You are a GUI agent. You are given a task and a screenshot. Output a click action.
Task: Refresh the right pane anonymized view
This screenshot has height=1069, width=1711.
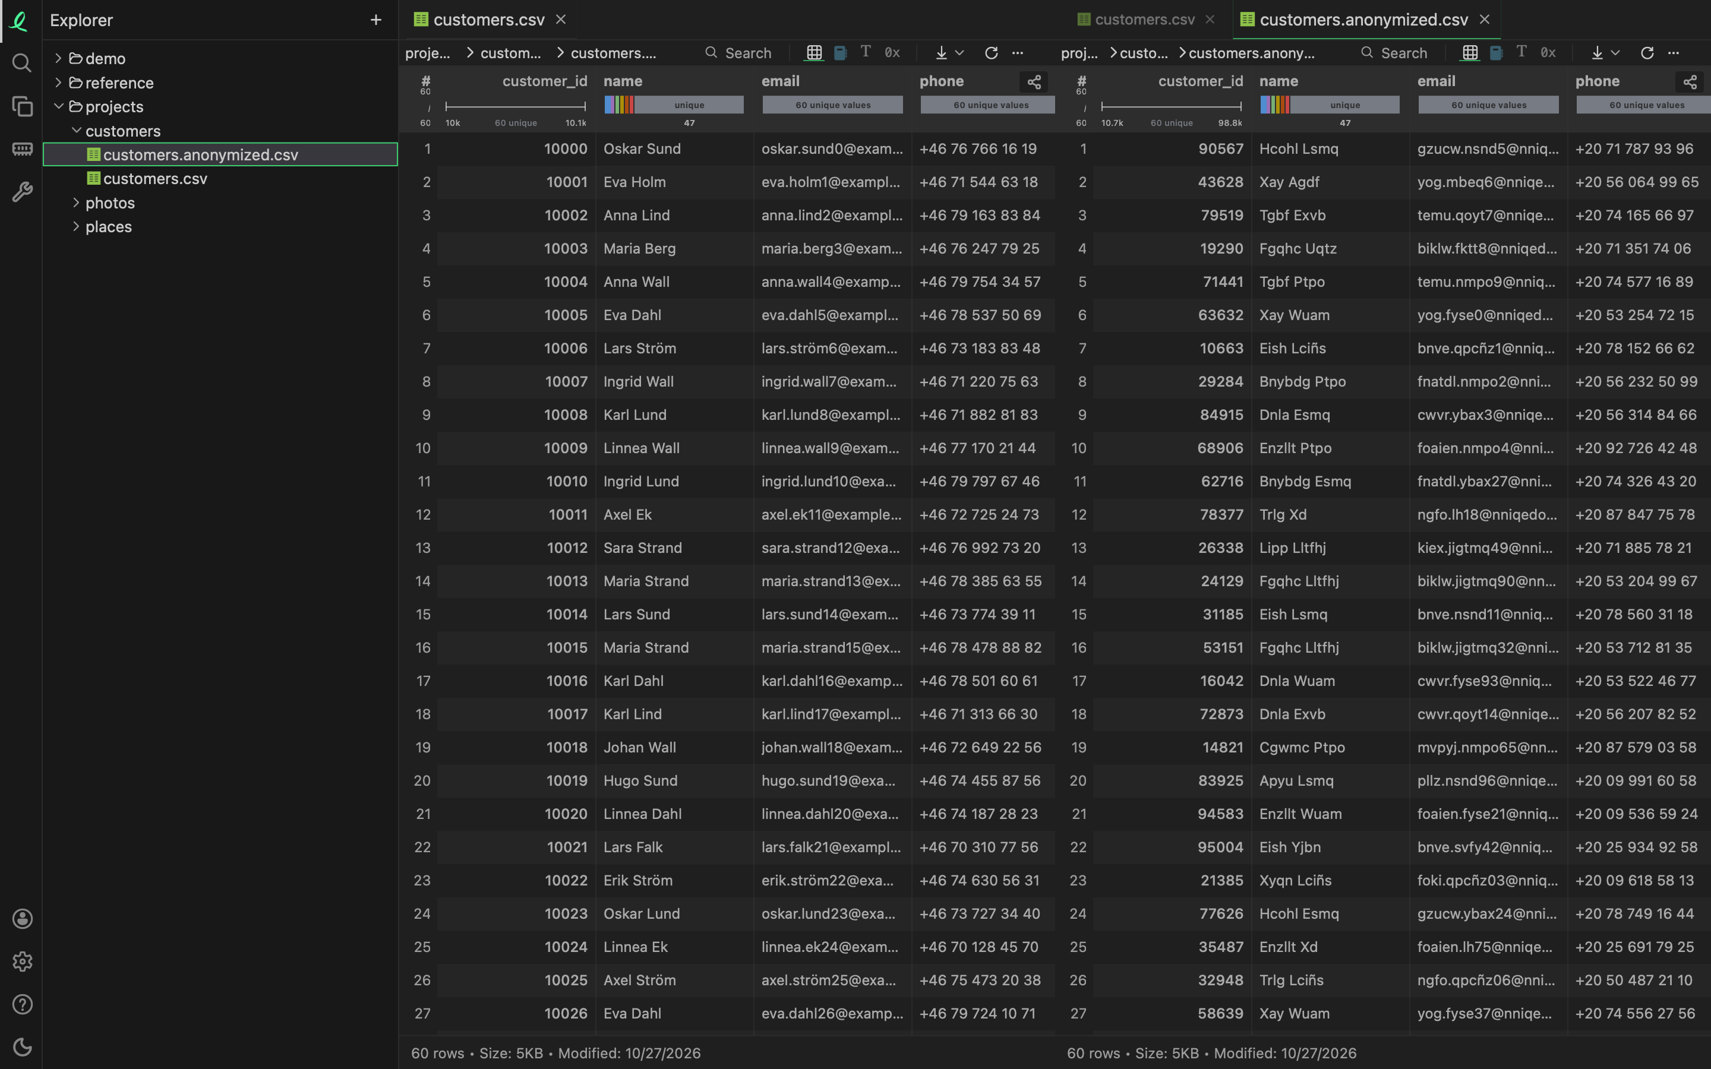1647,52
